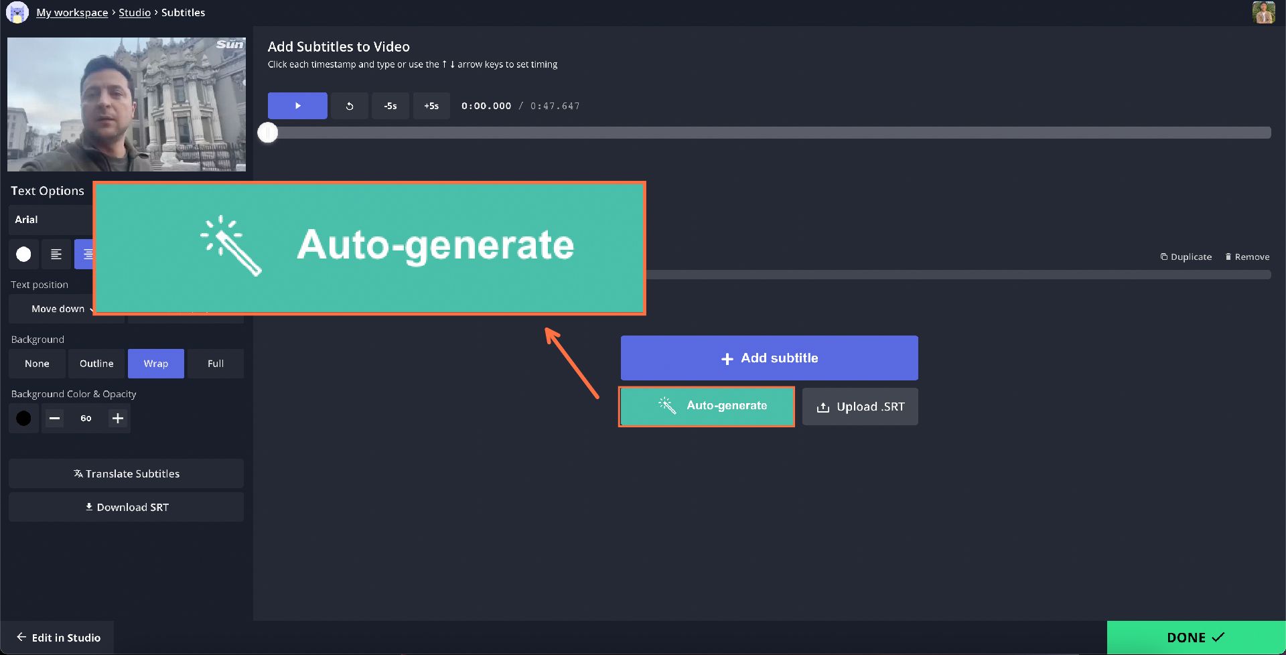Click the small Auto-generate button beside Upload .SRT
Screen dimensions: 1286x655
point(707,407)
